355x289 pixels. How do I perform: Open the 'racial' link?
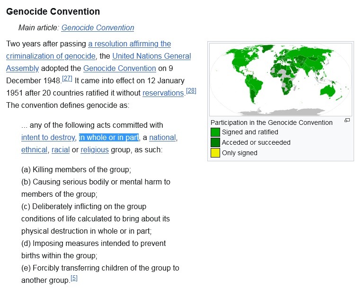pyautogui.click(x=61, y=150)
